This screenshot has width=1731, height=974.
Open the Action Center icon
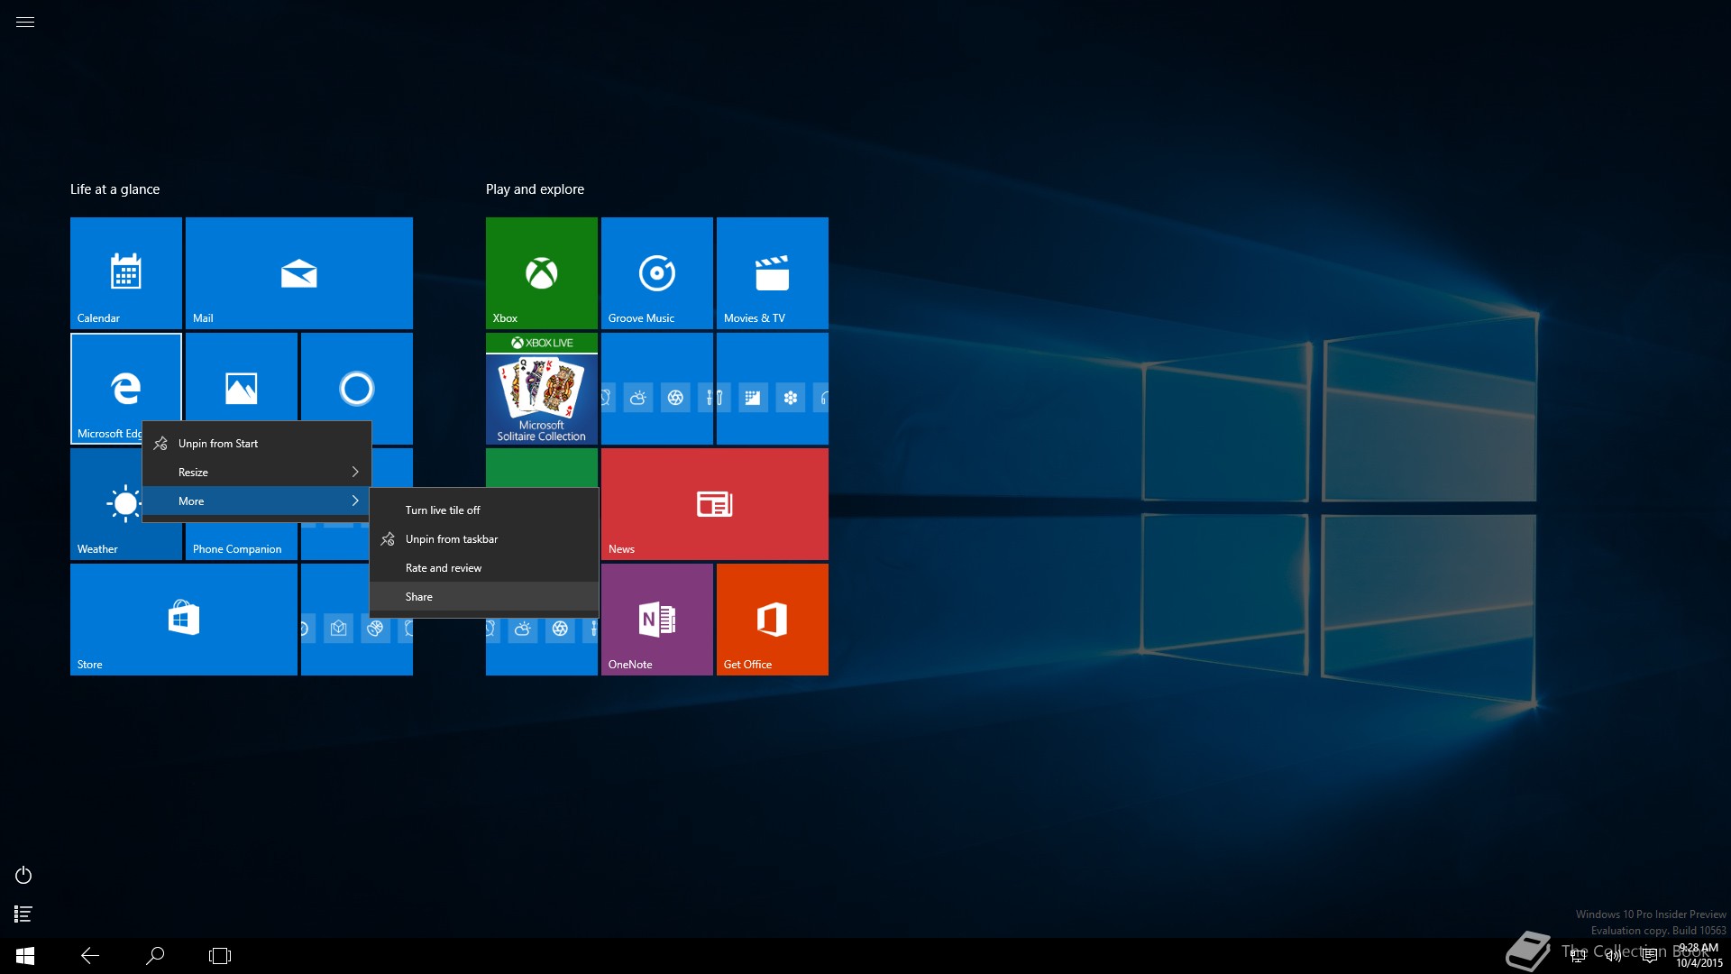tap(1650, 956)
